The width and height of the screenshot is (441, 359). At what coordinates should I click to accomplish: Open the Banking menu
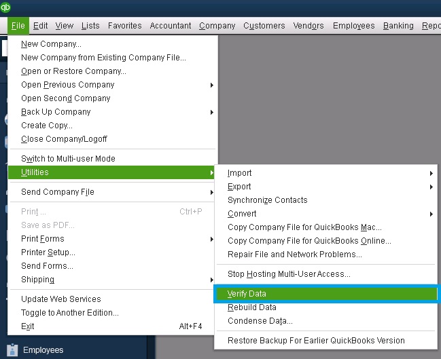tap(398, 26)
